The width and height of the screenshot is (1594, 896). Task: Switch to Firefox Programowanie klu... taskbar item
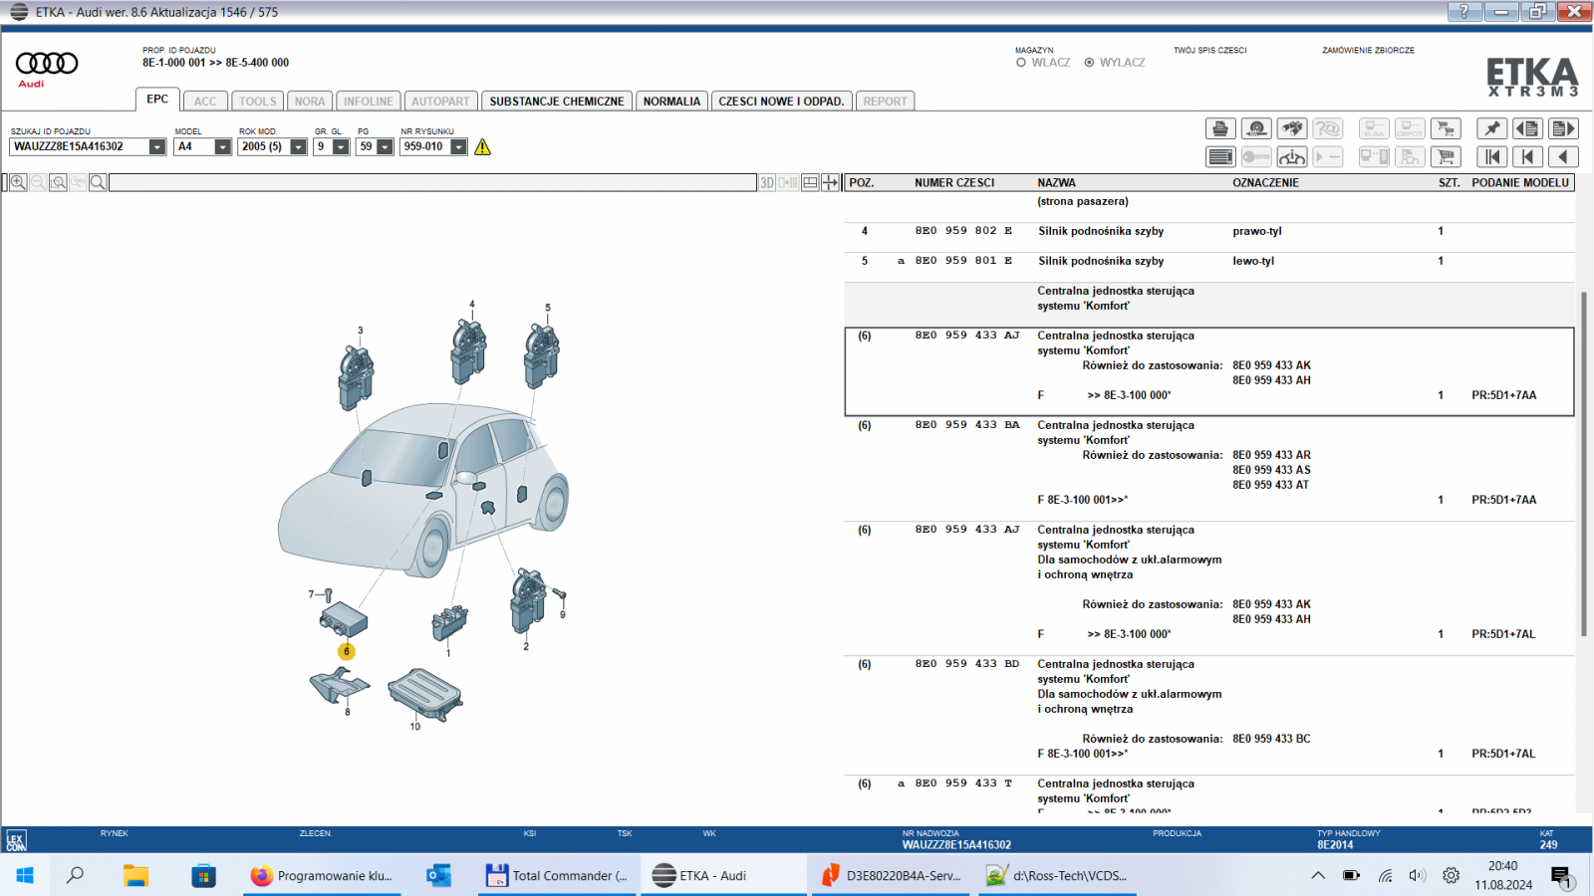pos(322,875)
